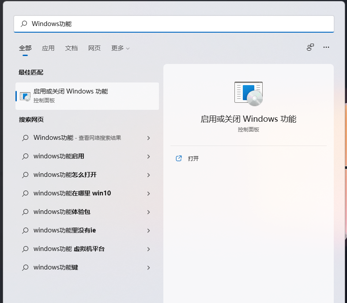Screen dimensions: 347x303
Task: Click the large Windows features icon in preview pane
Action: (x=249, y=94)
